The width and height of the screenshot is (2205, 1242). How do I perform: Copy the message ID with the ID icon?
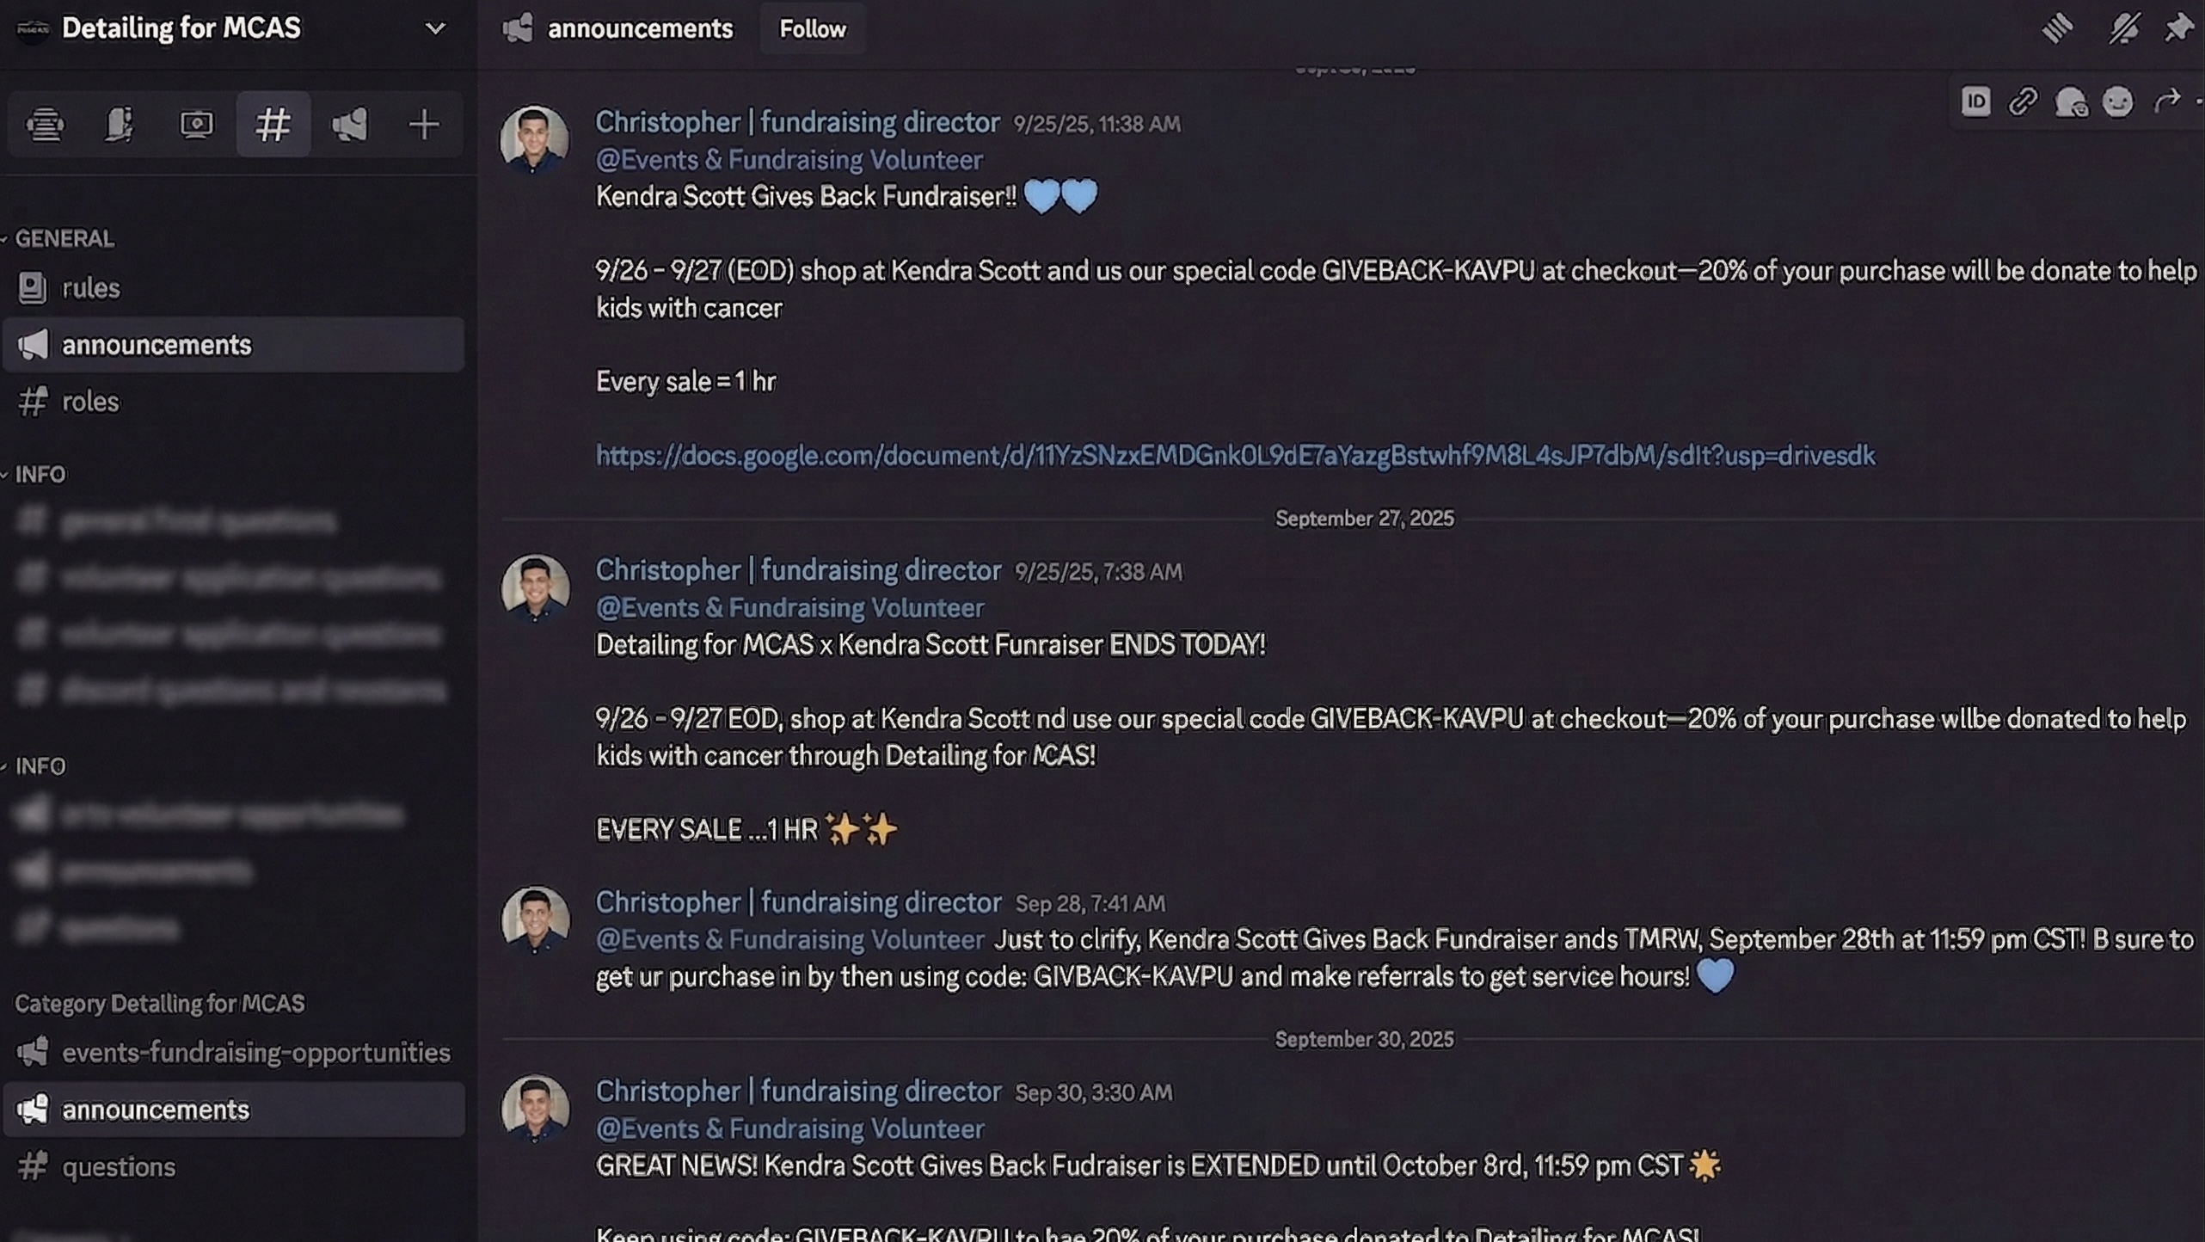[x=1975, y=101]
